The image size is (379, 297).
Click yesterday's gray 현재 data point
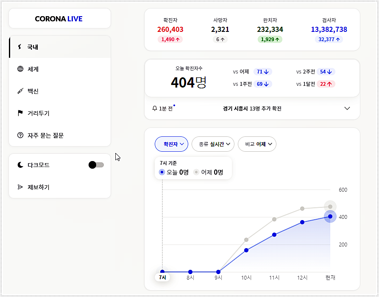pyautogui.click(x=330, y=207)
